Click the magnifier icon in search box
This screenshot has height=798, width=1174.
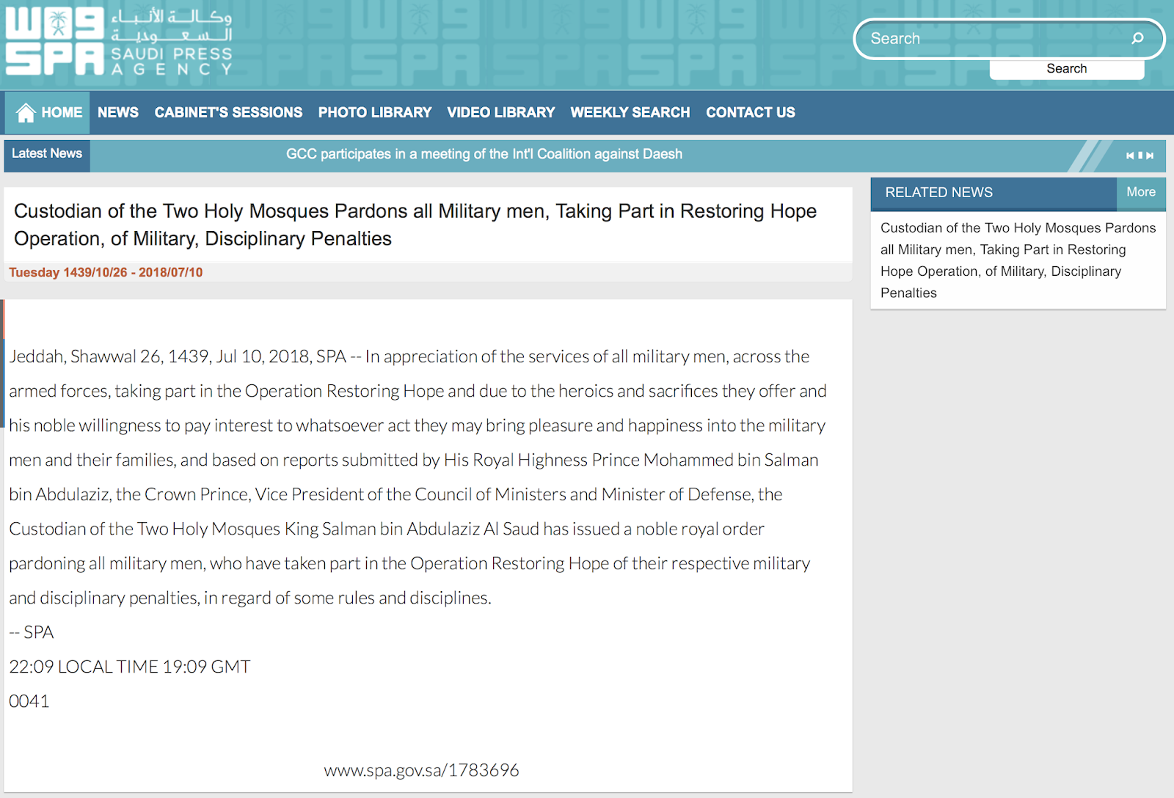[x=1137, y=38]
